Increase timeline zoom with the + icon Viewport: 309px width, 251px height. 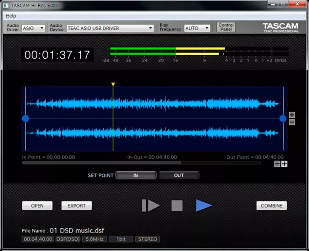point(284,164)
